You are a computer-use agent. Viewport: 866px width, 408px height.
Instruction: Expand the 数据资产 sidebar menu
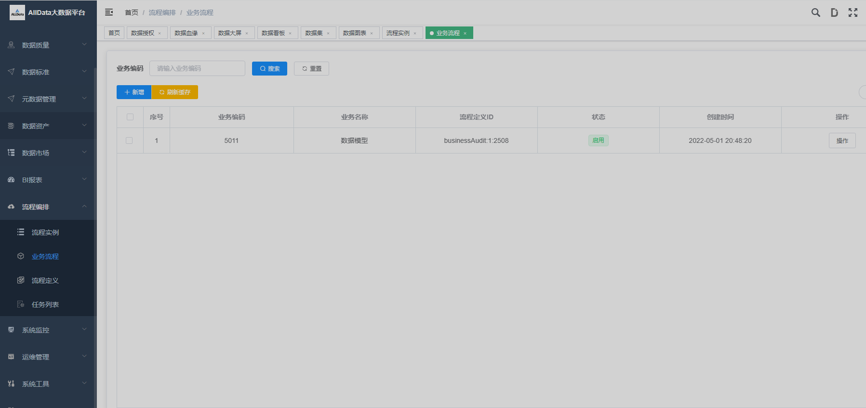click(48, 126)
